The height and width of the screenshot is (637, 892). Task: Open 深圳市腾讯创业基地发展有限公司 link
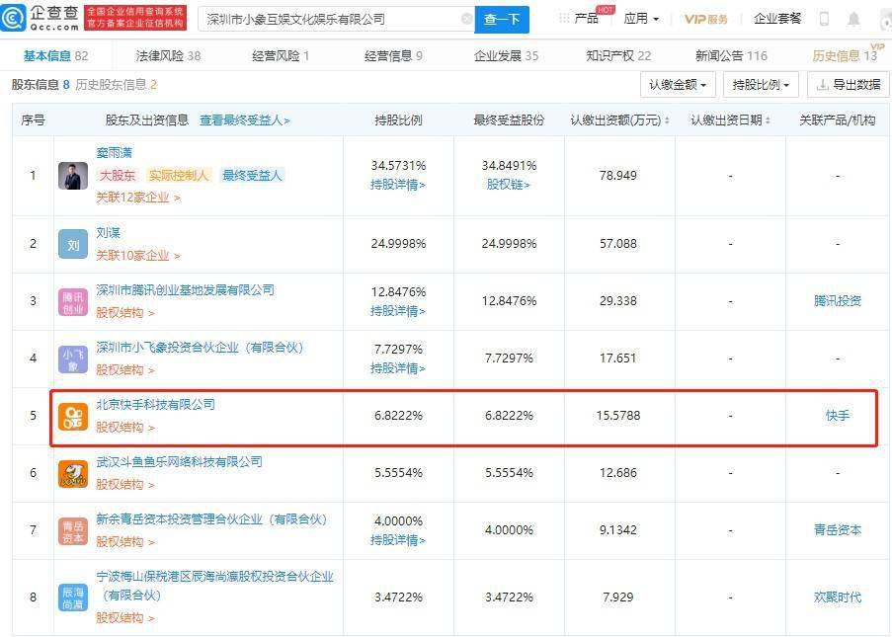pyautogui.click(x=186, y=290)
